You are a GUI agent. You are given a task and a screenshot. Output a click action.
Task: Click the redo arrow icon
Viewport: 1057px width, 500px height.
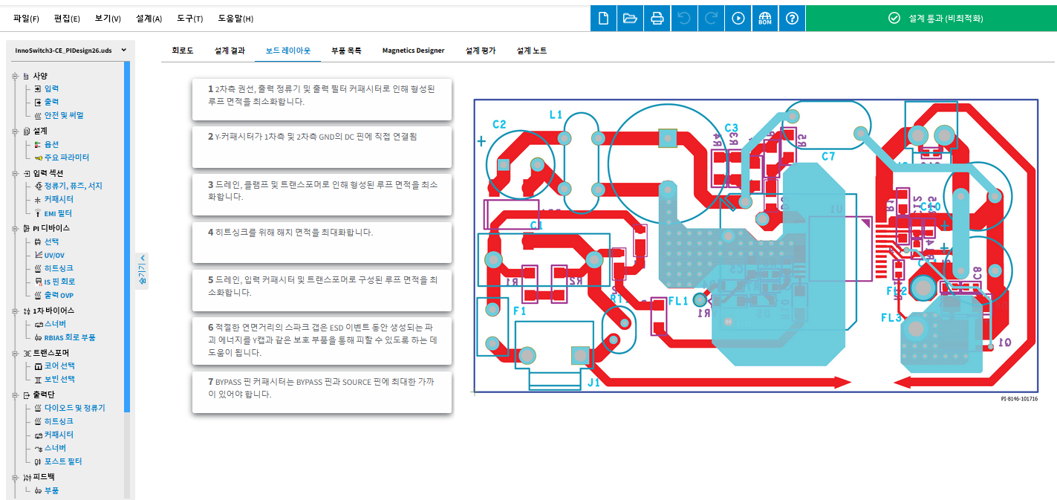(x=711, y=19)
